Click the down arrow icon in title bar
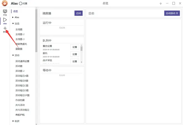This screenshot has width=183, height=125. coord(161,3)
